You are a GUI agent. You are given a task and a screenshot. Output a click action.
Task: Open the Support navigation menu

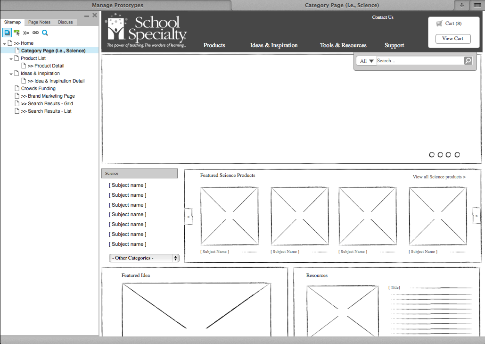click(x=395, y=45)
